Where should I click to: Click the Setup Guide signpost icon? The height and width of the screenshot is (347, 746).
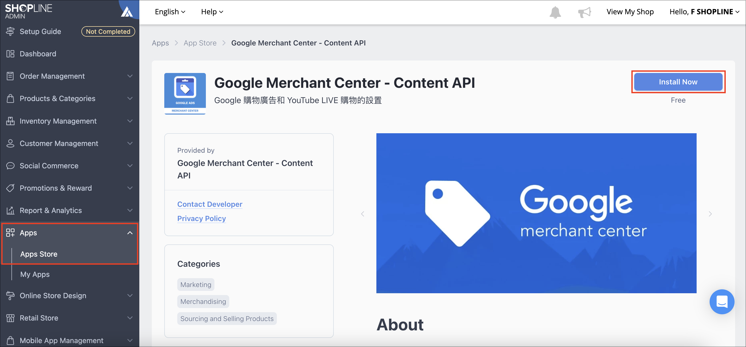[x=10, y=31]
